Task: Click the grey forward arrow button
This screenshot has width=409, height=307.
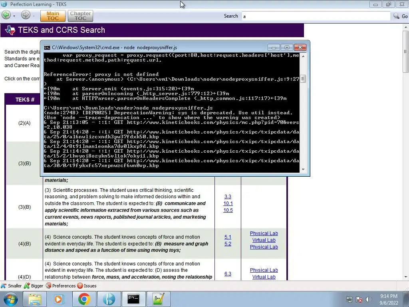Action: 26,15
